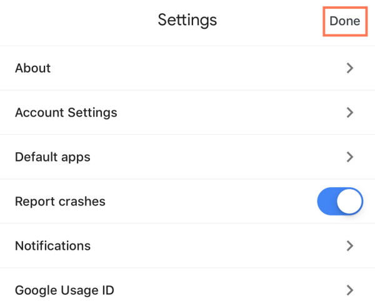Image resolution: width=375 pixels, height=308 pixels.
Task: Click the Account Settings arrow icon
Action: [350, 113]
